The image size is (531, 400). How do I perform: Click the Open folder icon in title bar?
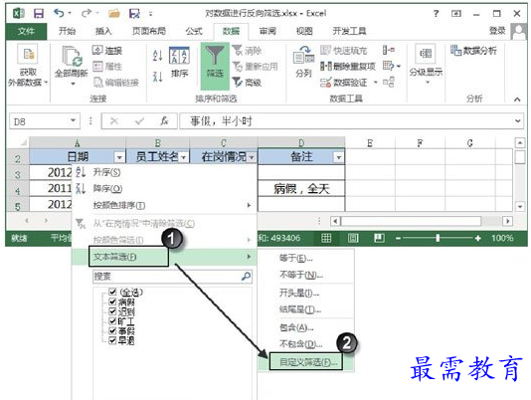click(x=114, y=14)
